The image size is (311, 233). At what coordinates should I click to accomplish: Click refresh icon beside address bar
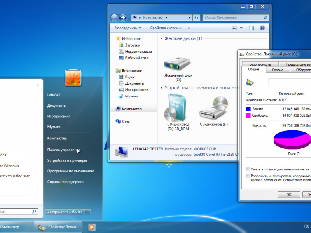point(196,17)
